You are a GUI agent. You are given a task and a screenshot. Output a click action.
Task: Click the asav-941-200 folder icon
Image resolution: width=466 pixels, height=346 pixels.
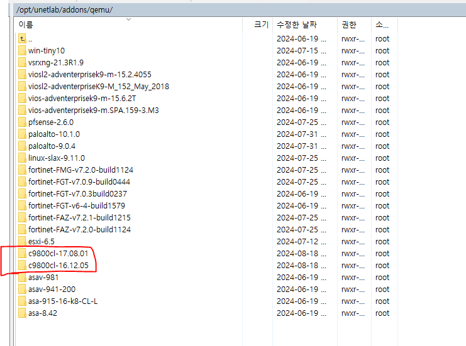22,289
